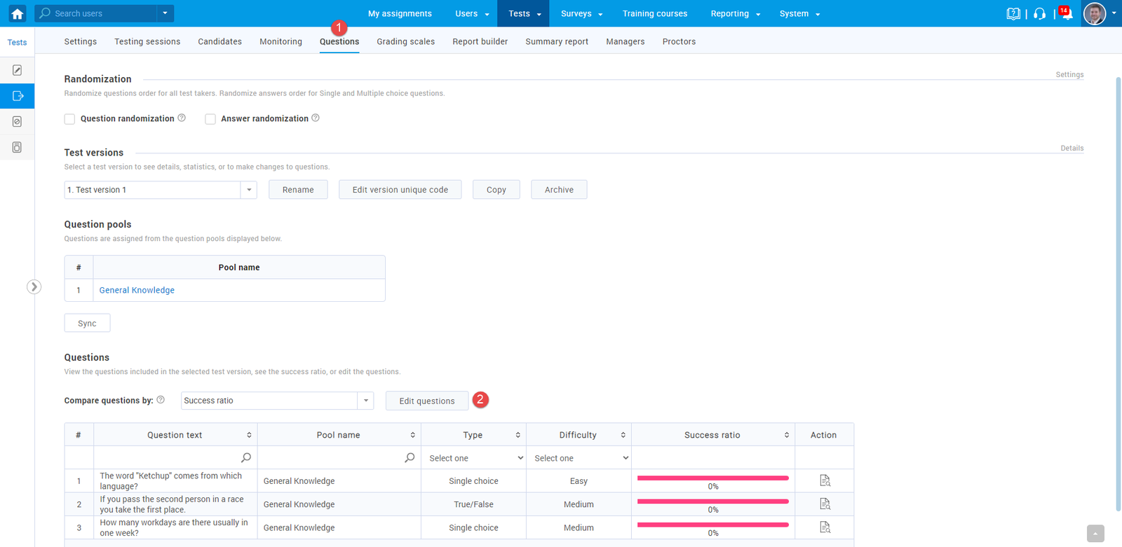This screenshot has width=1122, height=547.
Task: Open the Reporting menu
Action: coord(735,13)
